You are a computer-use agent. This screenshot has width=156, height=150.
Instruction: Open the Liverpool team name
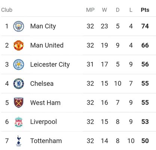coord(43,122)
